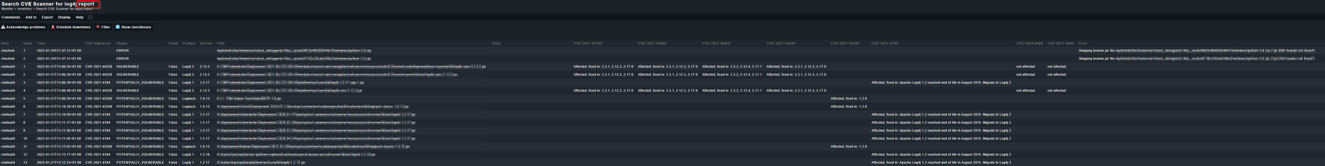Viewport: 1325px width, 166px height.
Task: Select CVE-2021-42550 in the 13:10:38 row
Action: coord(99,107)
